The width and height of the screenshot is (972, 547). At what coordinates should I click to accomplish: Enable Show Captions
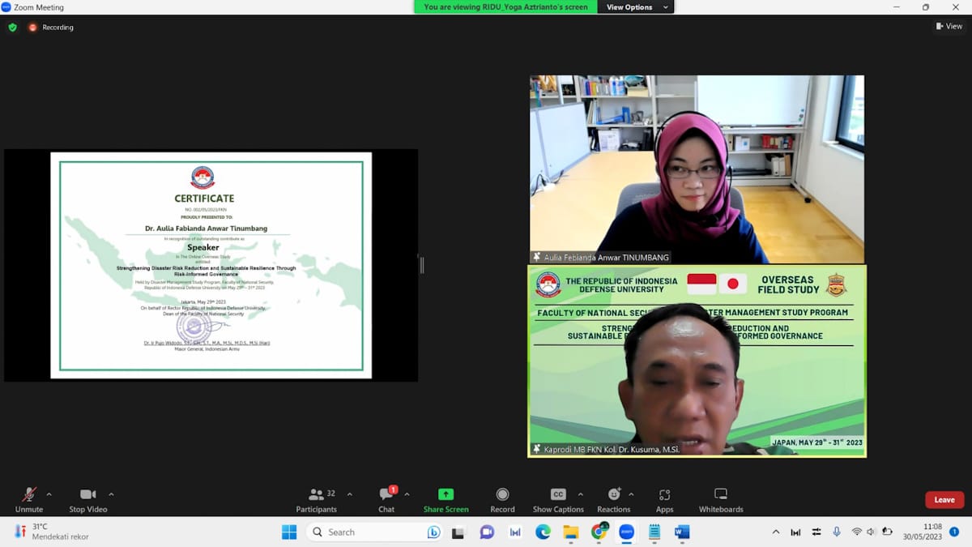(x=558, y=500)
